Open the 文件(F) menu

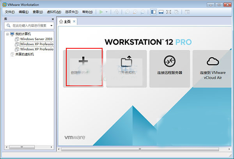pos(10,12)
